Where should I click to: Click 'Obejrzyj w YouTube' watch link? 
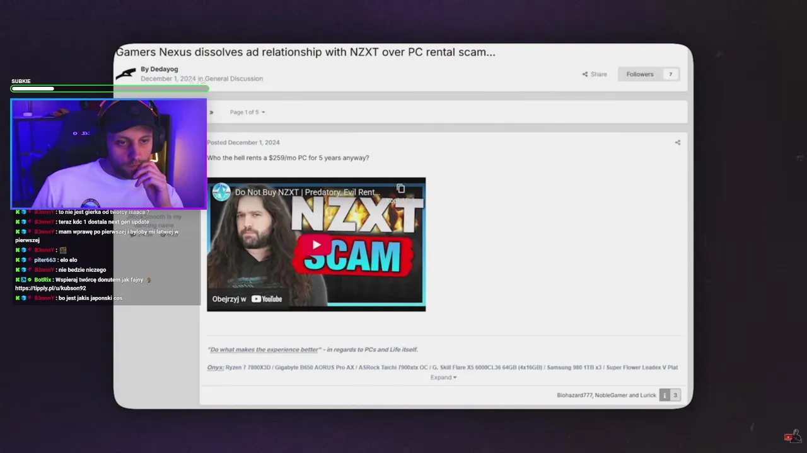click(x=247, y=299)
